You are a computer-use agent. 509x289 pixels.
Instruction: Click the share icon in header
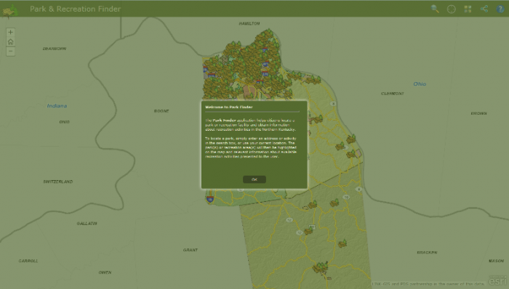coord(484,9)
